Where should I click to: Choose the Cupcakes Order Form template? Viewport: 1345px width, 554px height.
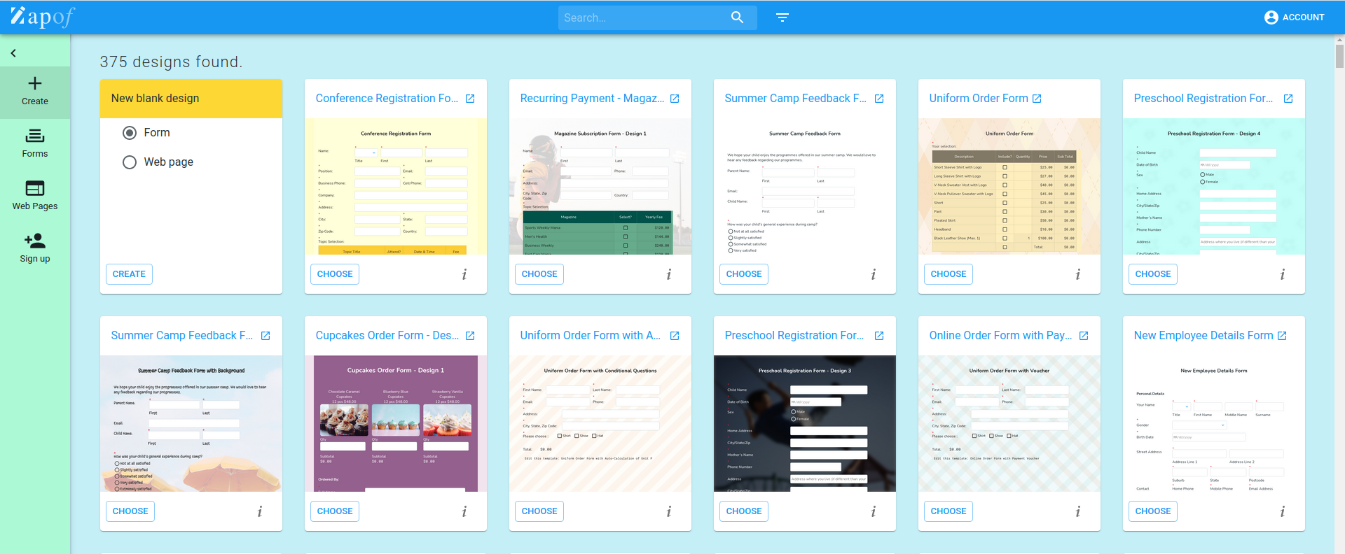pos(335,511)
